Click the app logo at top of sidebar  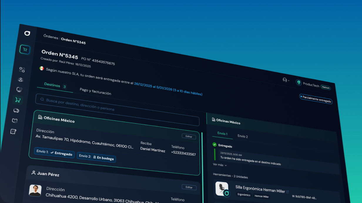[x=27, y=33]
